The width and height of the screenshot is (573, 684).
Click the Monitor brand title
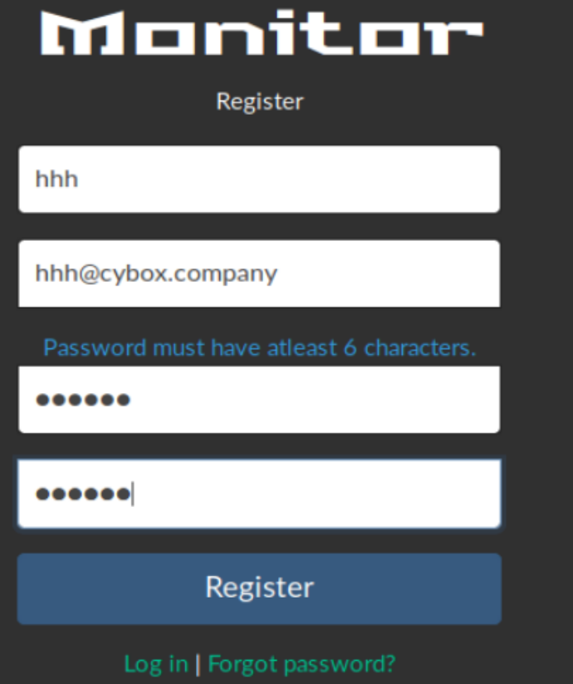262,34
